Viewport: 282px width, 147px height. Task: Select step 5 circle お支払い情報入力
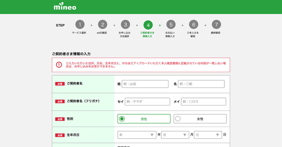pos(171,24)
